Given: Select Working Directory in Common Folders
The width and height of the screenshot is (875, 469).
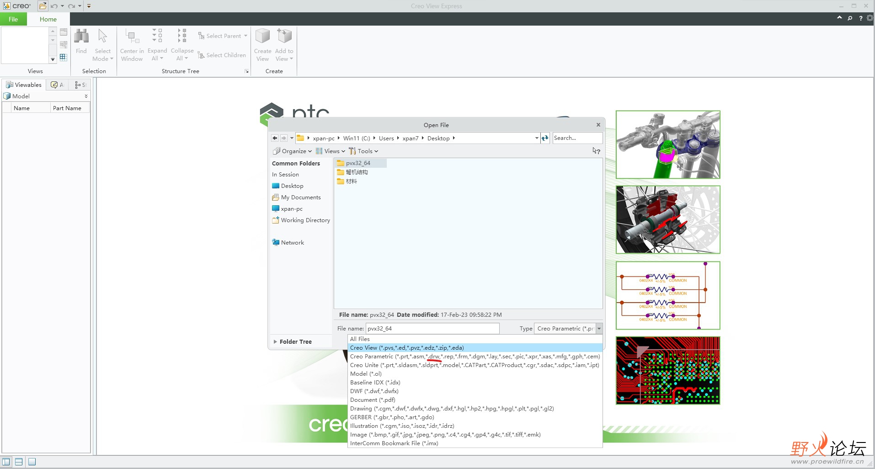Looking at the screenshot, I should (x=301, y=220).
